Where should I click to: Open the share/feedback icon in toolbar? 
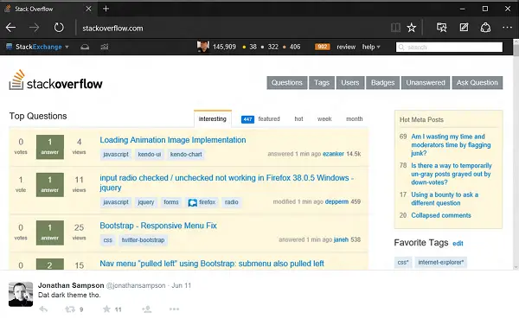pyautogui.click(x=485, y=28)
